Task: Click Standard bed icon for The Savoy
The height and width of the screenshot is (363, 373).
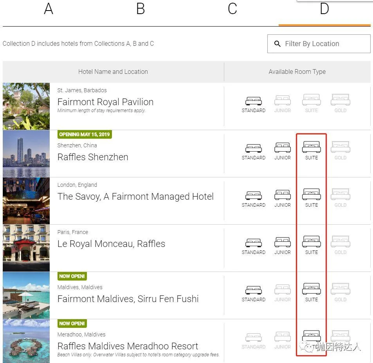Action: tap(254, 195)
